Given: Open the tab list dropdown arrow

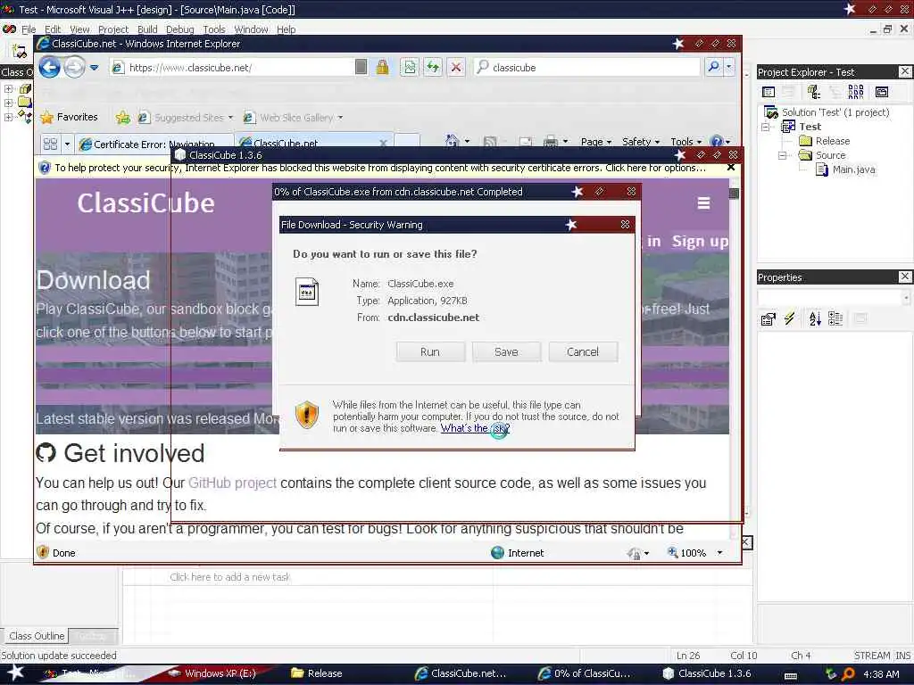Looking at the screenshot, I should click(x=67, y=144).
